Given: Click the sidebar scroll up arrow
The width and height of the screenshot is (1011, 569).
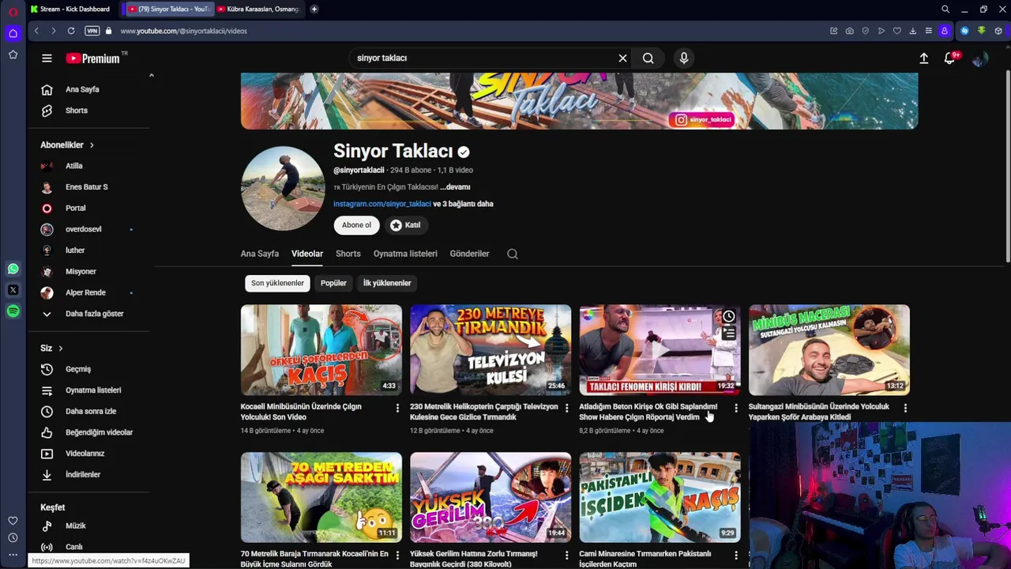Looking at the screenshot, I should 151,76.
